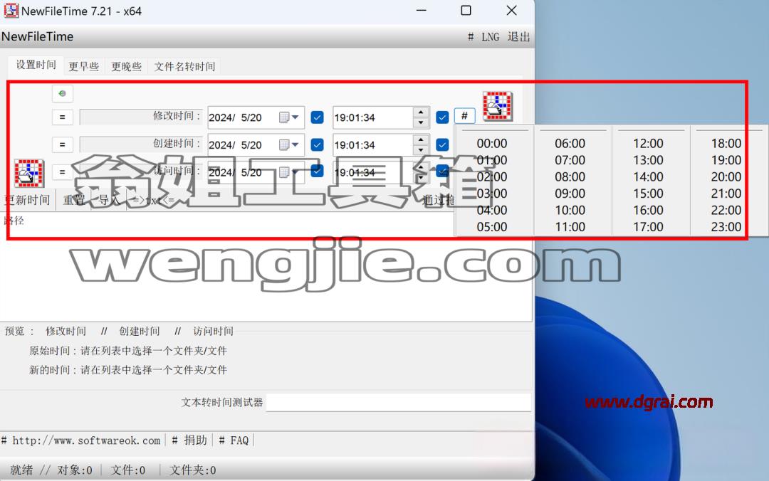Toggle the 修改时间 date checkbox
Viewport: 769px width, 481px height.
click(x=318, y=117)
